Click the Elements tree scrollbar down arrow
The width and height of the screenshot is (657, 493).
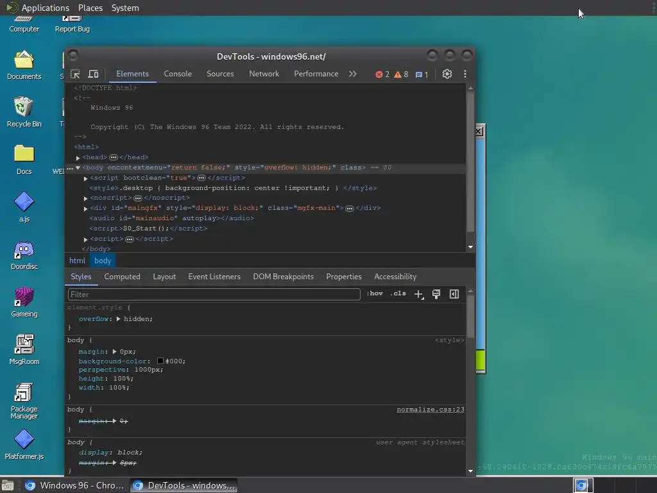[470, 247]
